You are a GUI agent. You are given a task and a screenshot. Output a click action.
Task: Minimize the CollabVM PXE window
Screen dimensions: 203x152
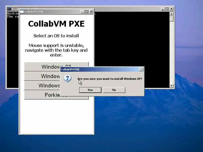[82, 12]
